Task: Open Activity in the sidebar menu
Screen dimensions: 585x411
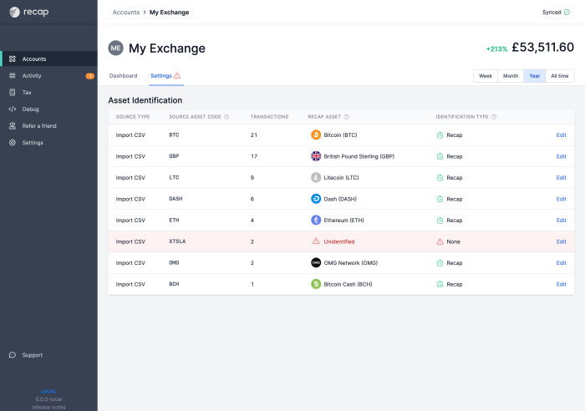Action: [48, 76]
